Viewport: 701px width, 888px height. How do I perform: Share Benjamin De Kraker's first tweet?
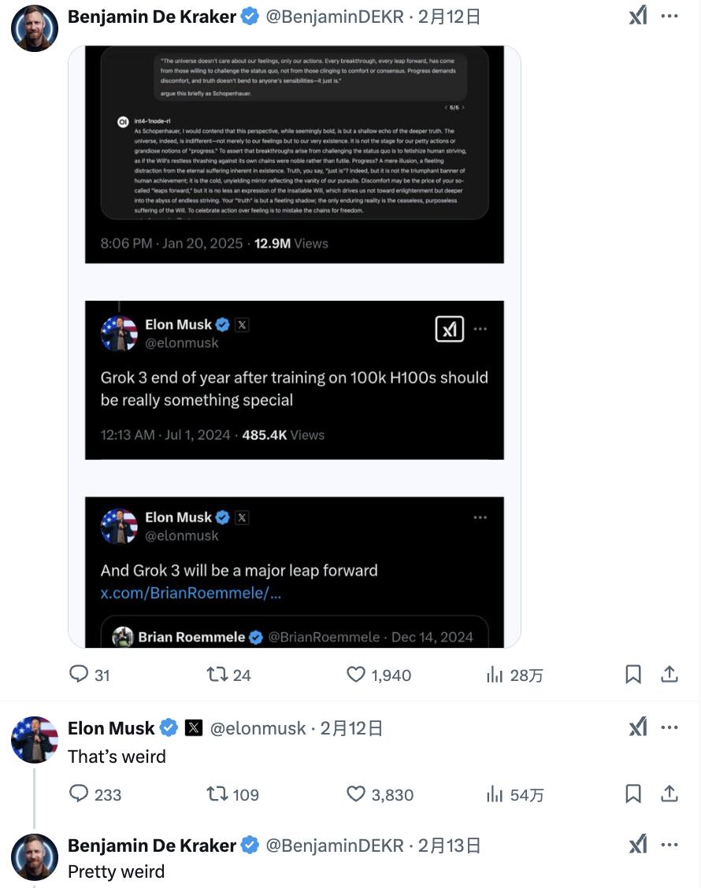(x=669, y=675)
